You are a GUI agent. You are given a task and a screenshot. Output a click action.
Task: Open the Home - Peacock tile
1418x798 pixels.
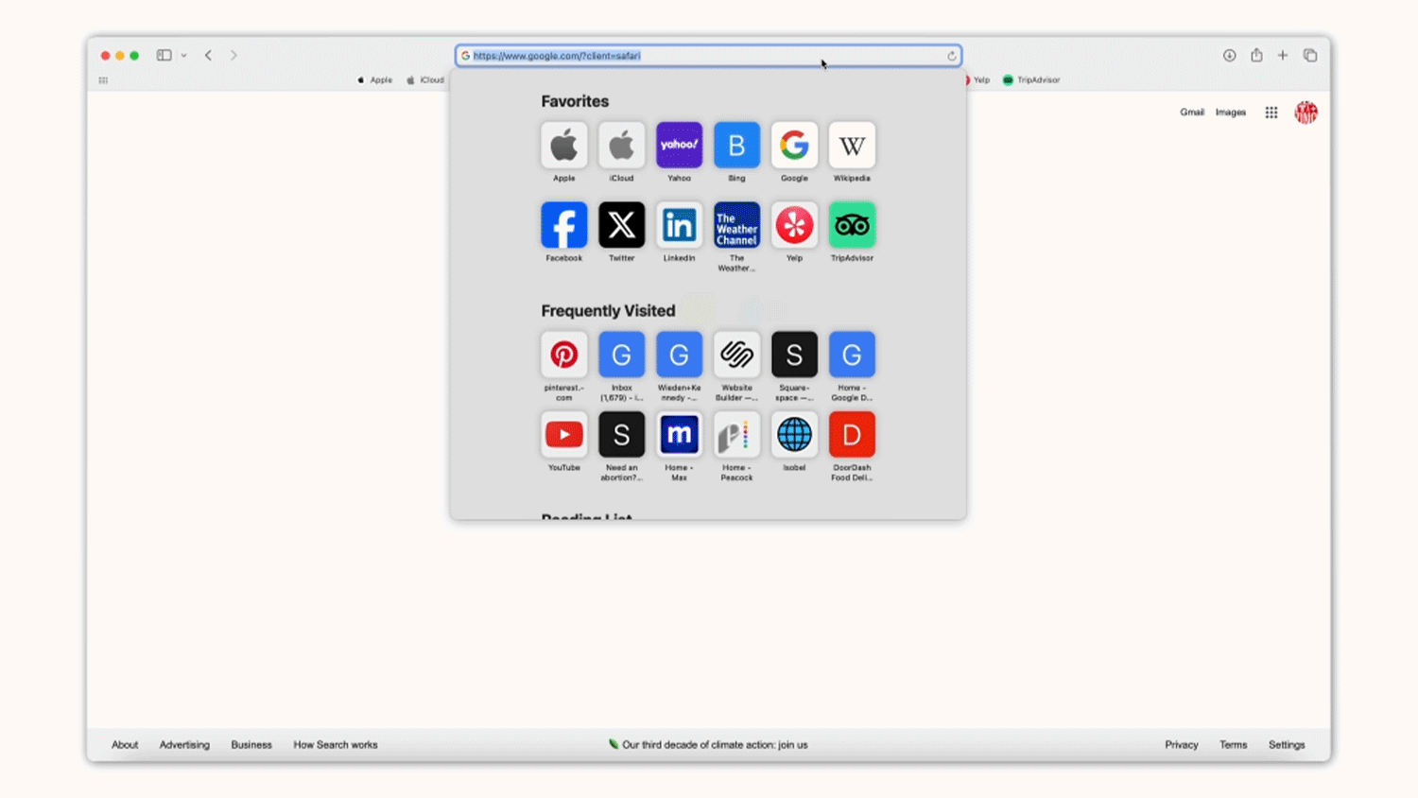(x=737, y=435)
